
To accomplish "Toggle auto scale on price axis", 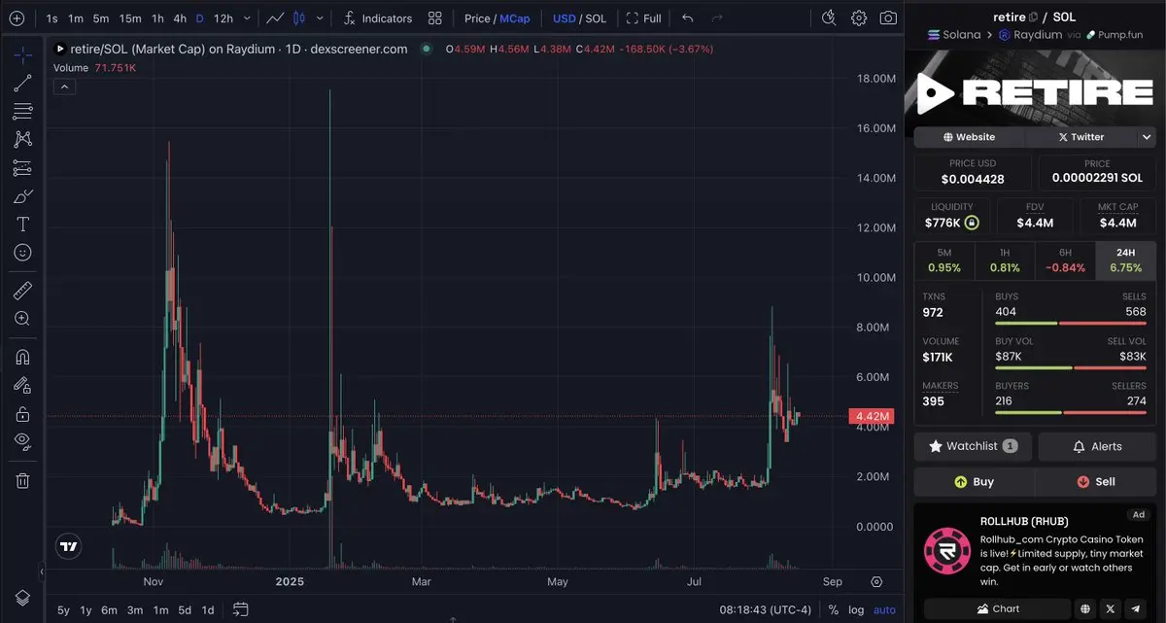I will tap(884, 609).
